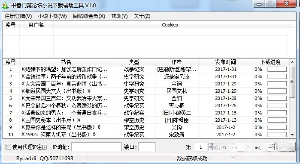The height and width of the screenshot is (164, 300).
Task: Click the app icon in title bar
Action: (x=6, y=5)
